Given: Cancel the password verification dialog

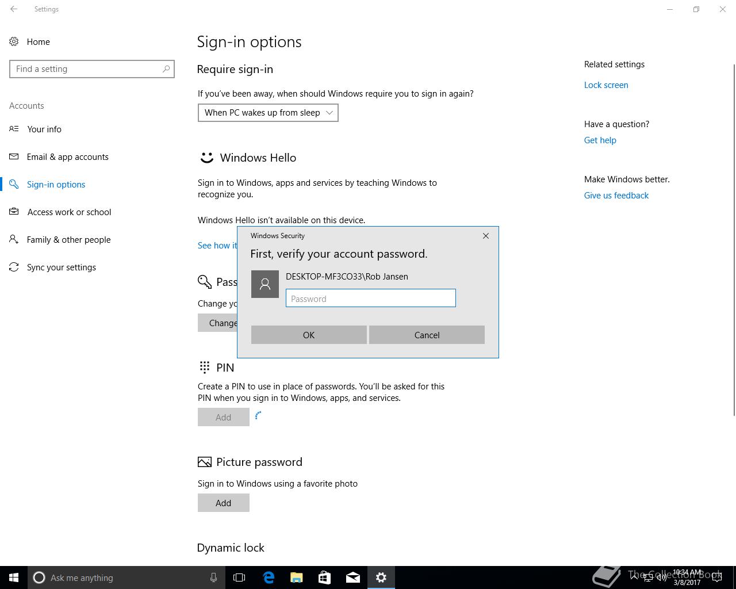Looking at the screenshot, I should (x=427, y=335).
